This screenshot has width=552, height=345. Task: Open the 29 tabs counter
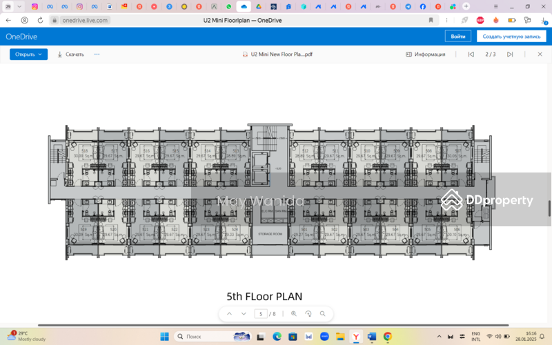point(8,6)
